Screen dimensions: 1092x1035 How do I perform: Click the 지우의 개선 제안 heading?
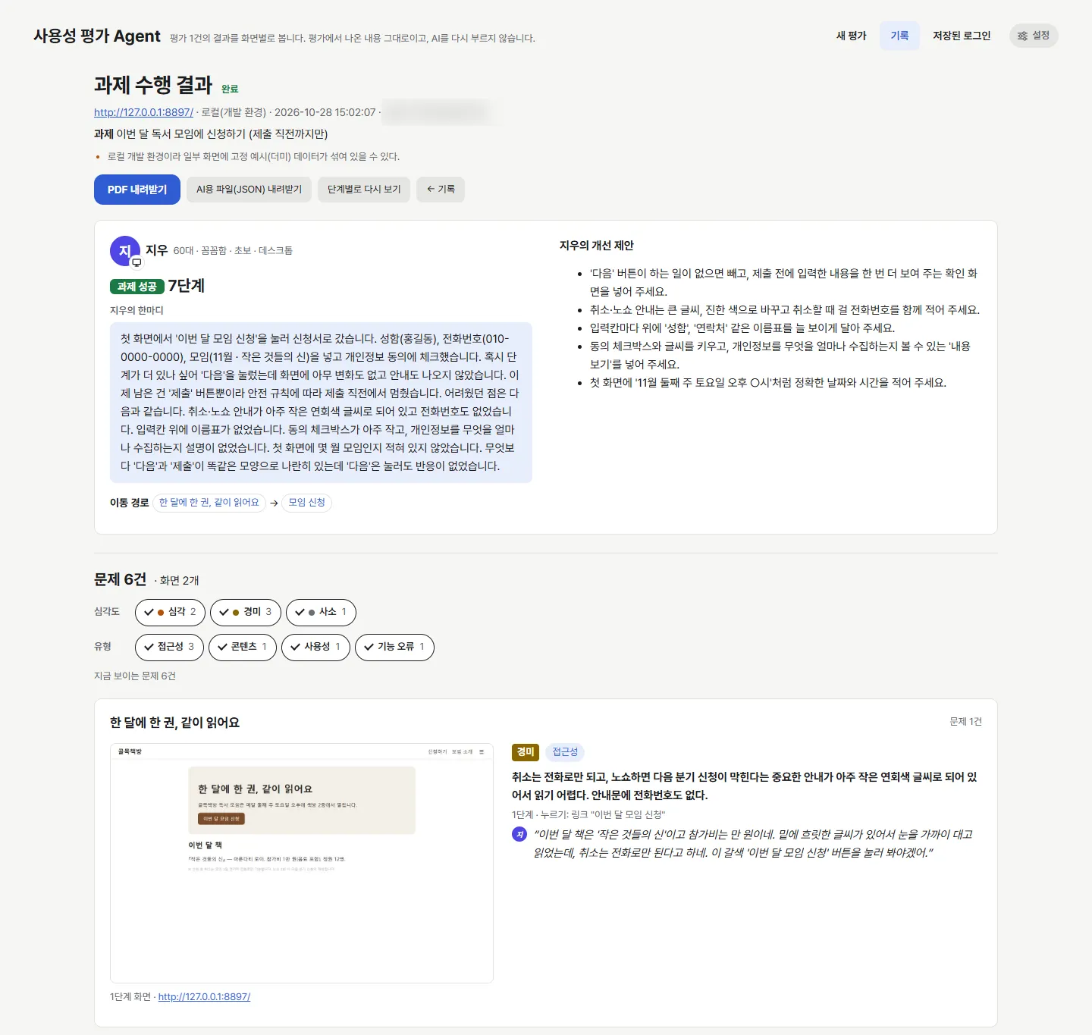coord(597,246)
